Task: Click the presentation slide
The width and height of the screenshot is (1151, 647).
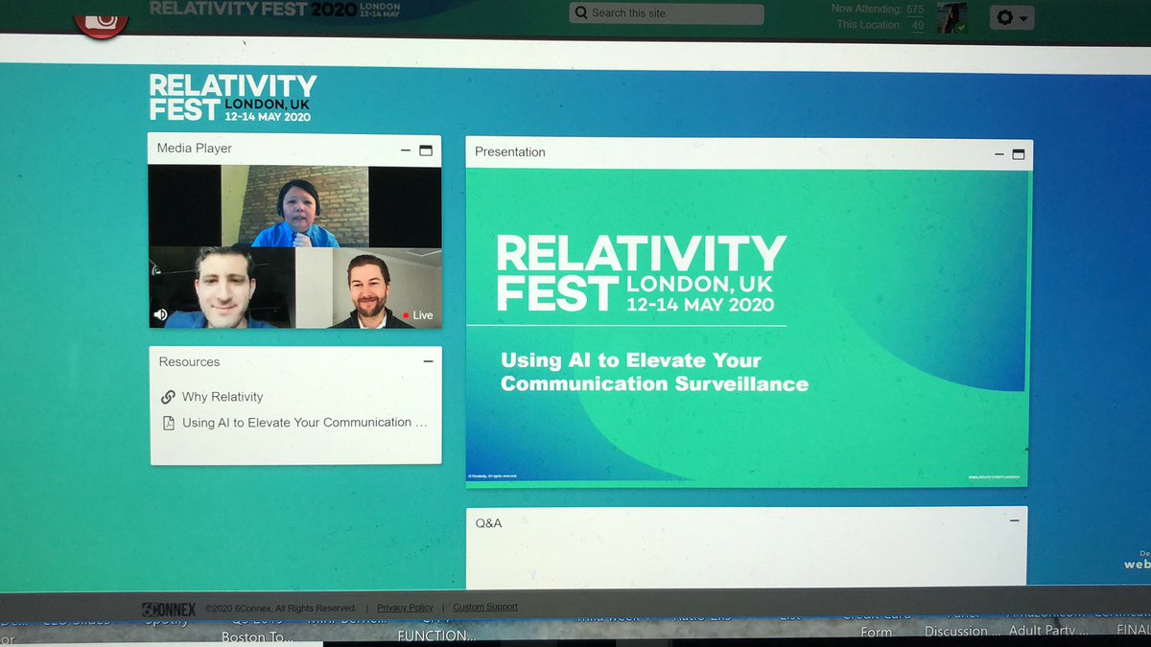Action: coord(748,327)
